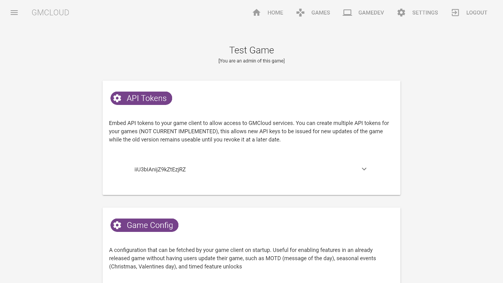Select the Games controller icon in the top bar
Viewport: 503px width, 283px height.
click(x=300, y=12)
